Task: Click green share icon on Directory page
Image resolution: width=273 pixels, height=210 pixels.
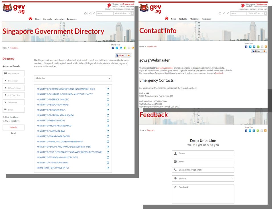Action: pyautogui.click(x=125, y=48)
